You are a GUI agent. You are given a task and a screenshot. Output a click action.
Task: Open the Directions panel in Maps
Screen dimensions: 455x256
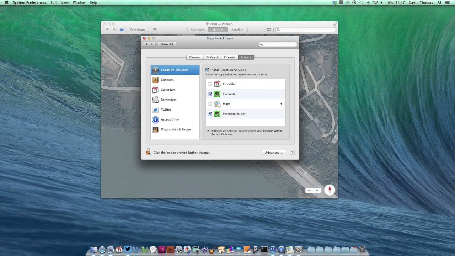[138, 30]
